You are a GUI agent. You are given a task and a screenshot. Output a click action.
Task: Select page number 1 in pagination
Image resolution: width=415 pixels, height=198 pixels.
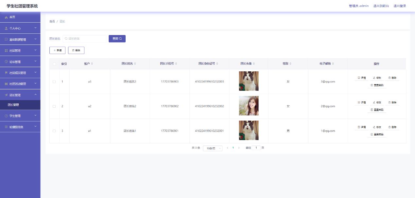point(233,148)
